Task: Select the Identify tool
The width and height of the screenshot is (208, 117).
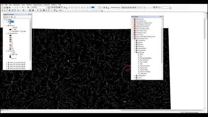Action: [x=33, y=10]
